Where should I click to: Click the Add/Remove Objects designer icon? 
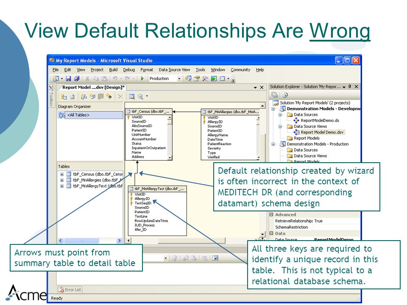[64, 97]
